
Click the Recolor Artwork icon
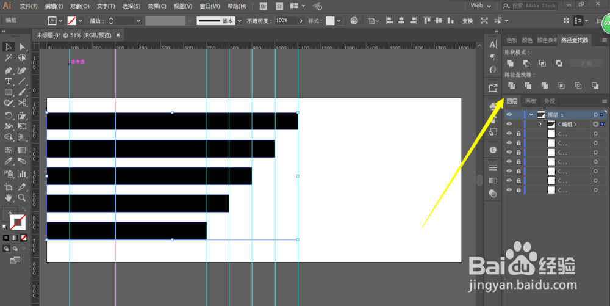pyautogui.click(x=354, y=21)
